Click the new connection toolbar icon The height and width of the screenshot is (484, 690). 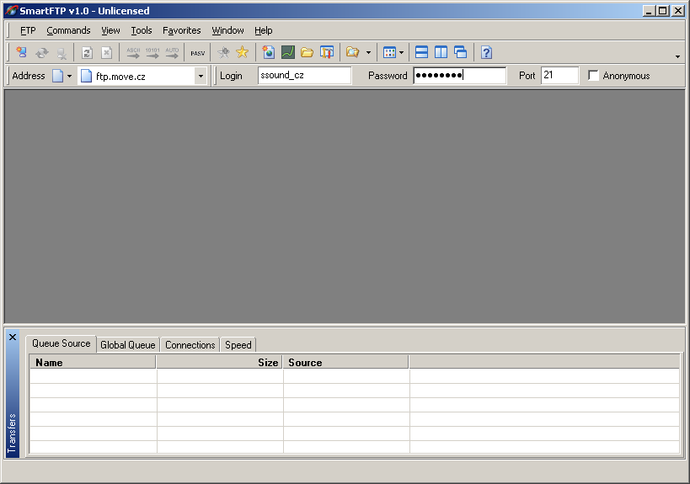pyautogui.click(x=21, y=52)
